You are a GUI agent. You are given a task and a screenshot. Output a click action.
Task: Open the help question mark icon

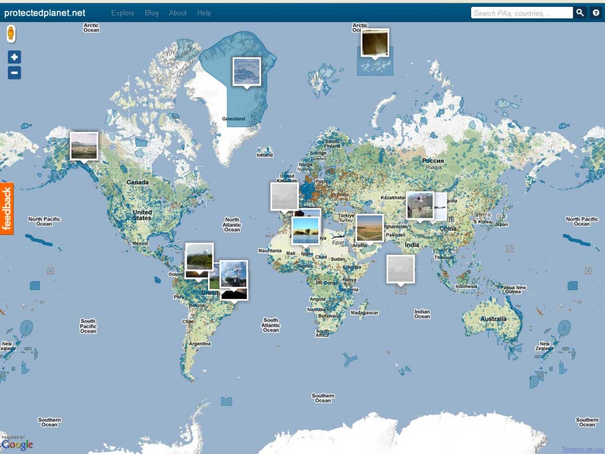click(596, 13)
